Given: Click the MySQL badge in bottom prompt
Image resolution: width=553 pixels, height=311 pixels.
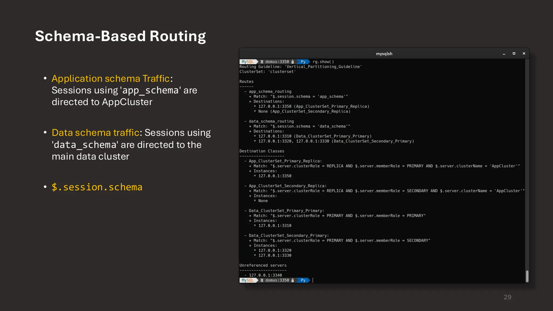Looking at the screenshot, I should 248,280.
